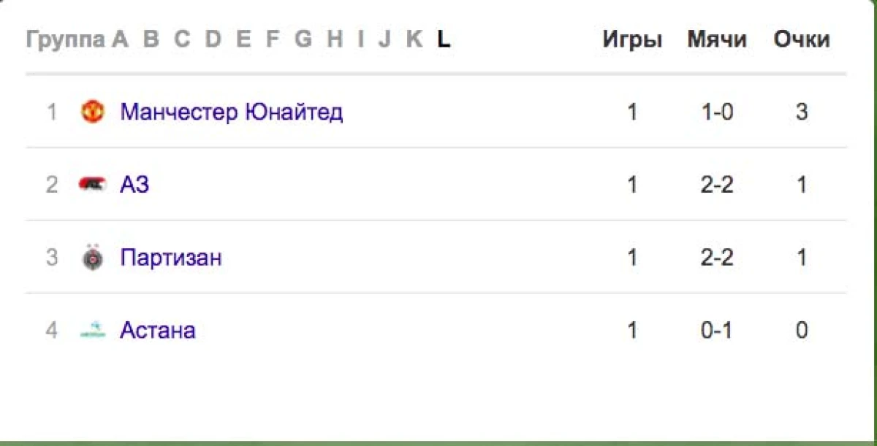View group G table
Viewport: 877px width, 446px height.
click(303, 39)
